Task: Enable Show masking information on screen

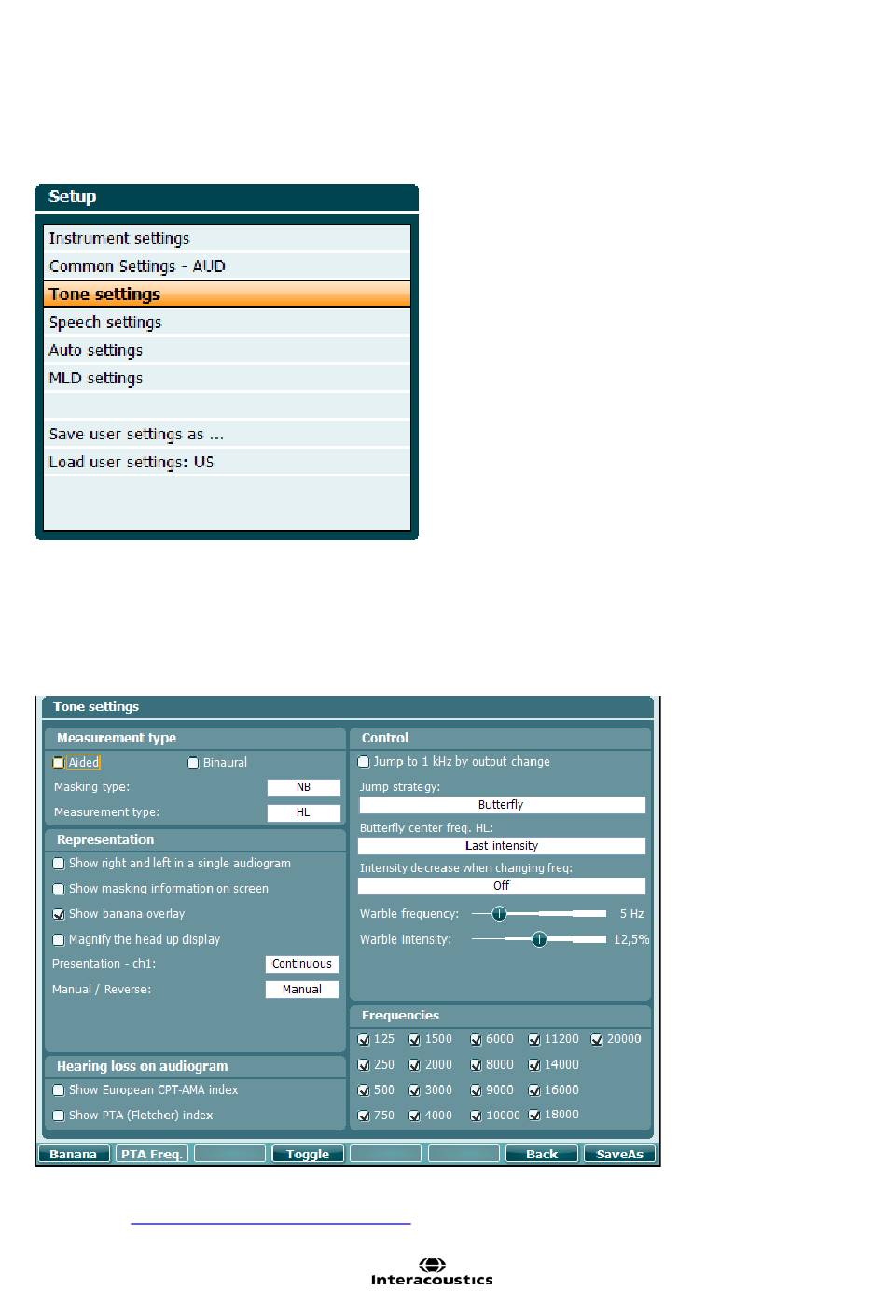Action: tap(59, 889)
